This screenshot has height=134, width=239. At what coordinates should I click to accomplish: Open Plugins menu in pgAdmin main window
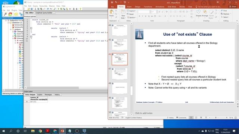coord(14,10)
